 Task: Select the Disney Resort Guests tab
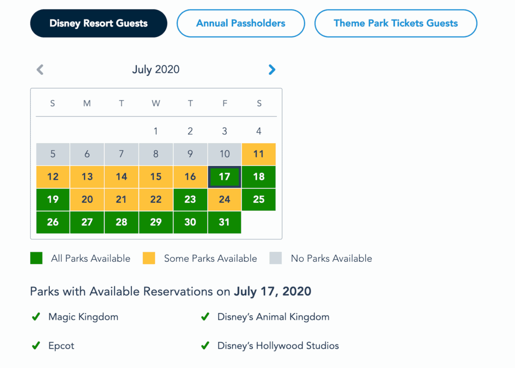[98, 23]
